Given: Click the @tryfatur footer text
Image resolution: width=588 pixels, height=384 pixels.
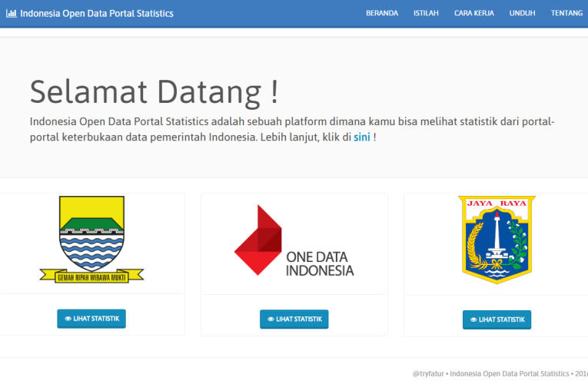Looking at the screenshot, I should pyautogui.click(x=428, y=373).
